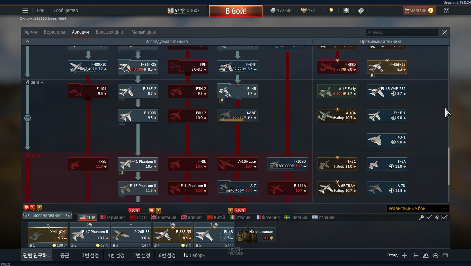This screenshot has height=266, width=471.
Task: Focus the Поиск search field
Action: [x=402, y=32]
